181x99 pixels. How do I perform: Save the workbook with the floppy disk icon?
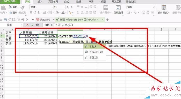(5, 20)
